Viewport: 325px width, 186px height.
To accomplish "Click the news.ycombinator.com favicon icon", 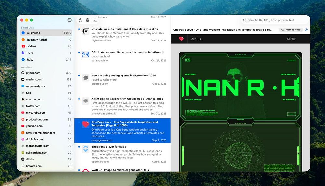I will [23, 133].
